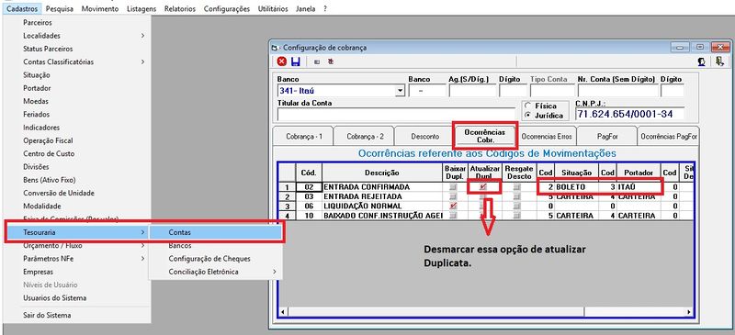This screenshot has width=735, height=335.
Task: Click the Nr. Conta (Sem Dígito) field
Action: click(x=616, y=91)
